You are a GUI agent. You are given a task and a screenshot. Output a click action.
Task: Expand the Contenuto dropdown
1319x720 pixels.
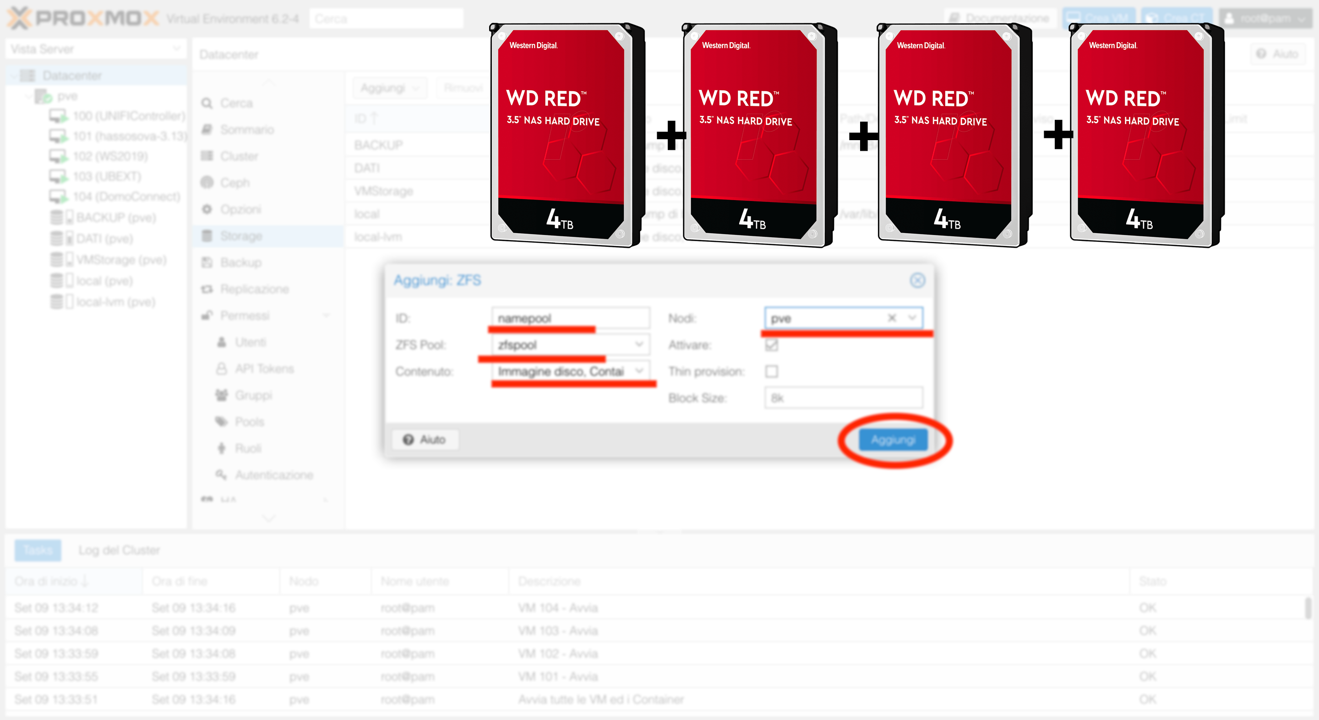click(639, 371)
